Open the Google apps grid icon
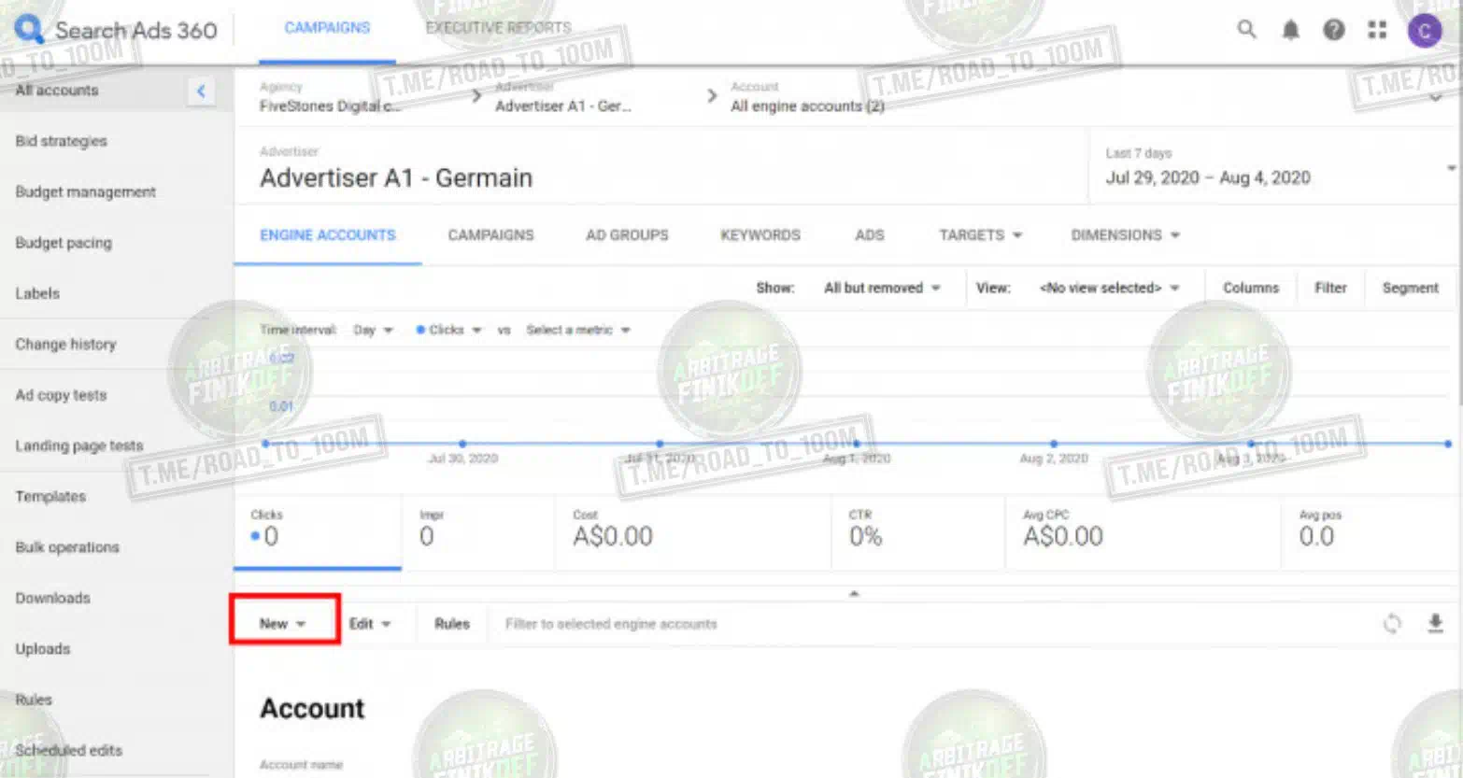The image size is (1463, 778). pyautogui.click(x=1377, y=30)
